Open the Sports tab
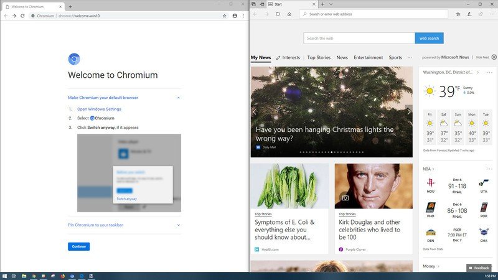This screenshot has height=280, width=498. click(395, 57)
